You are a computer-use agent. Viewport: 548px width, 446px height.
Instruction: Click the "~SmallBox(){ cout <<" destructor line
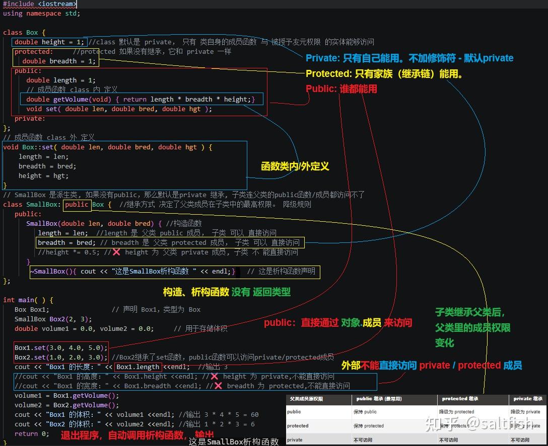click(x=133, y=272)
